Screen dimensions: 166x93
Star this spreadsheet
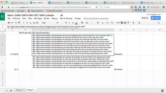point(58,15)
